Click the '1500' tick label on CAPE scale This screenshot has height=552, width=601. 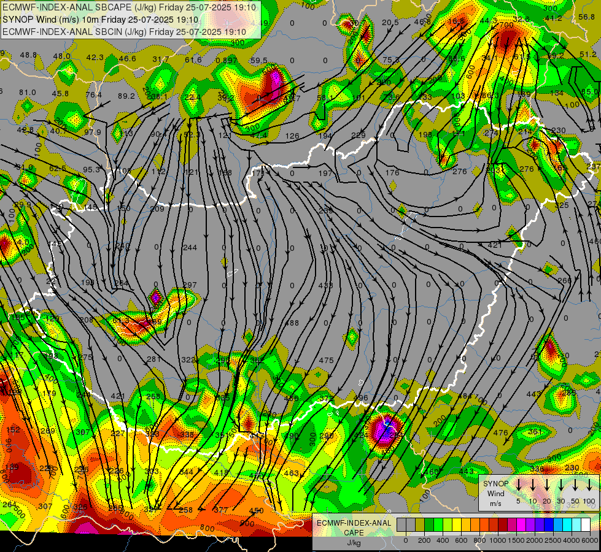516,540
